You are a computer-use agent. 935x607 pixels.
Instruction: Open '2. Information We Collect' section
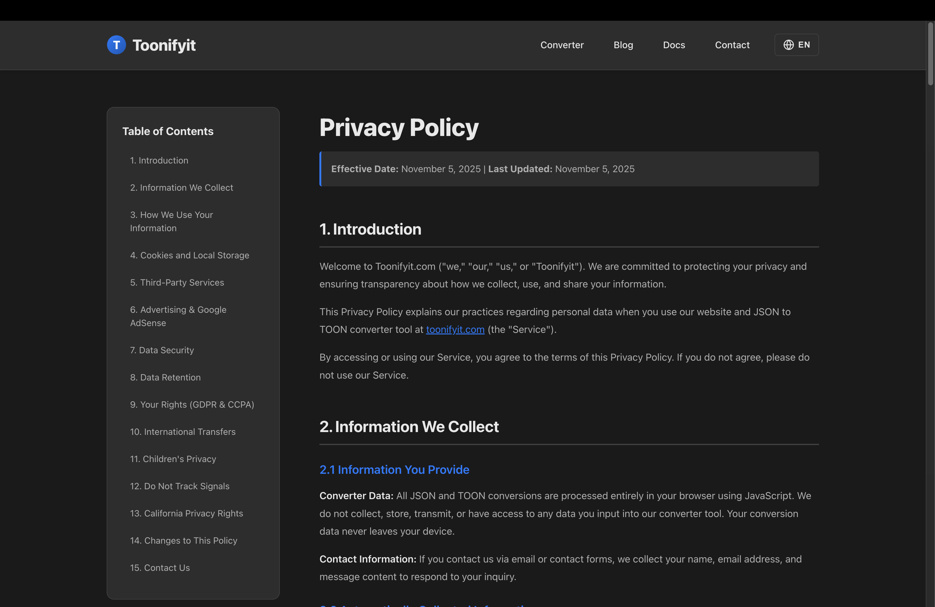tap(181, 187)
